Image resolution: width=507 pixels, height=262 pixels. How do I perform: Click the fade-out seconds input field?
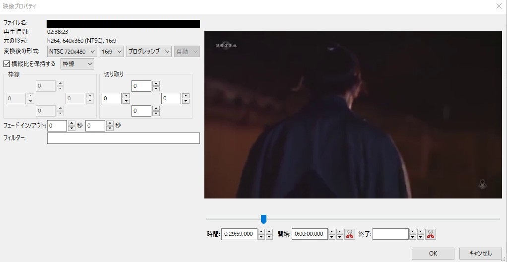tap(95, 126)
